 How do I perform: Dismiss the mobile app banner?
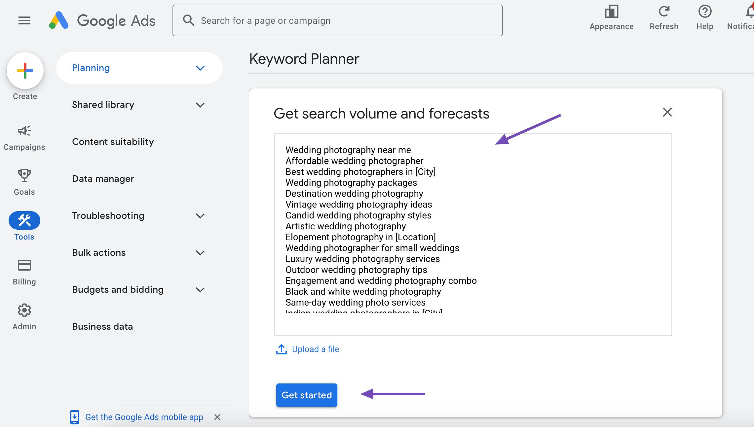(217, 417)
